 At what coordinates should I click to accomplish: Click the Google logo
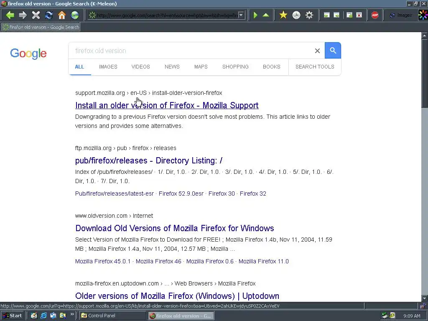click(x=28, y=53)
